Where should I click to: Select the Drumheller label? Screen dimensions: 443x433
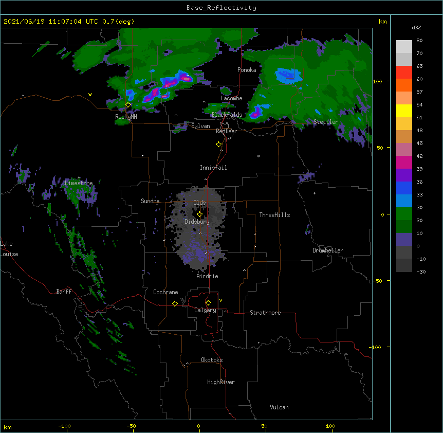click(x=328, y=250)
